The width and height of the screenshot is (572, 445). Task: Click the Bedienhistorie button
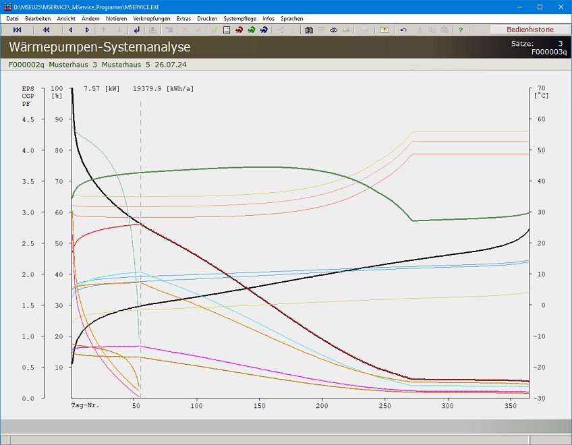[x=530, y=30]
